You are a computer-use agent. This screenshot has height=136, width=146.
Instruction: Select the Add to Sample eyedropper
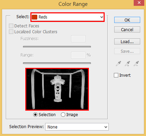point(127,64)
